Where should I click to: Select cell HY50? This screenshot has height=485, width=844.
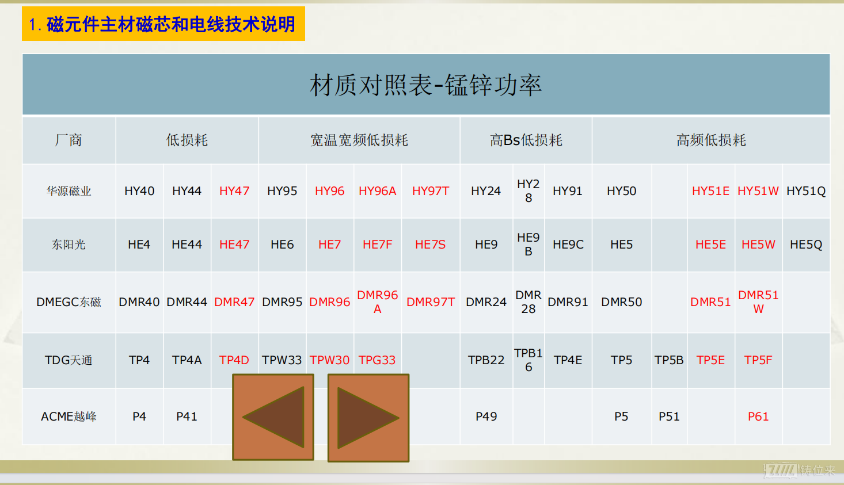tap(622, 191)
